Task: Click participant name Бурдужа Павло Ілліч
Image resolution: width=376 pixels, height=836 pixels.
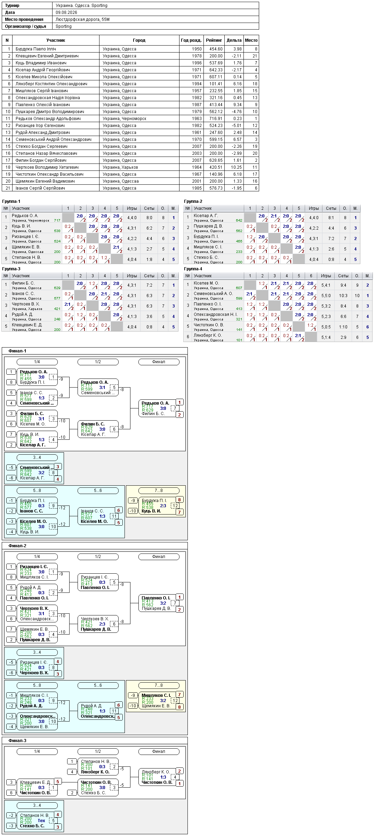Action: tap(36, 49)
